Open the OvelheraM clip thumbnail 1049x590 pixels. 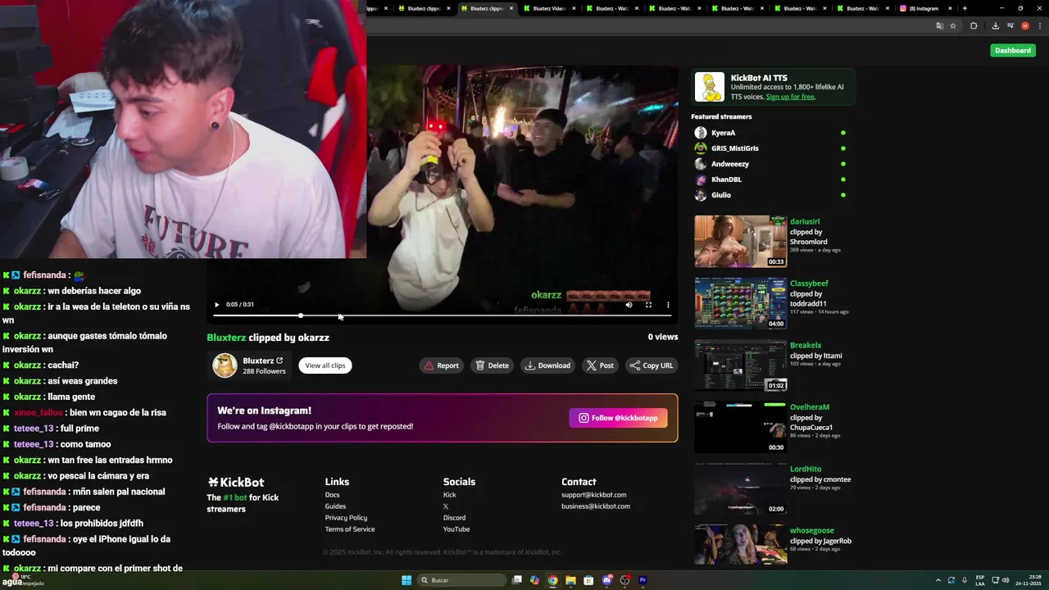click(x=740, y=427)
